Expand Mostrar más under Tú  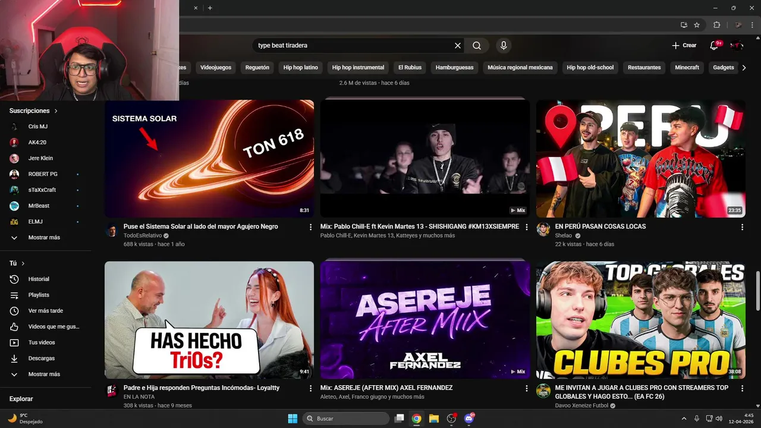(45, 374)
